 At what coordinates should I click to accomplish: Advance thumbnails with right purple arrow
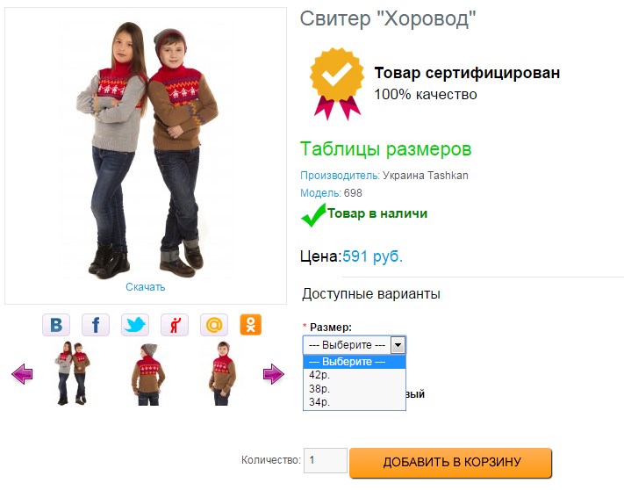274,374
